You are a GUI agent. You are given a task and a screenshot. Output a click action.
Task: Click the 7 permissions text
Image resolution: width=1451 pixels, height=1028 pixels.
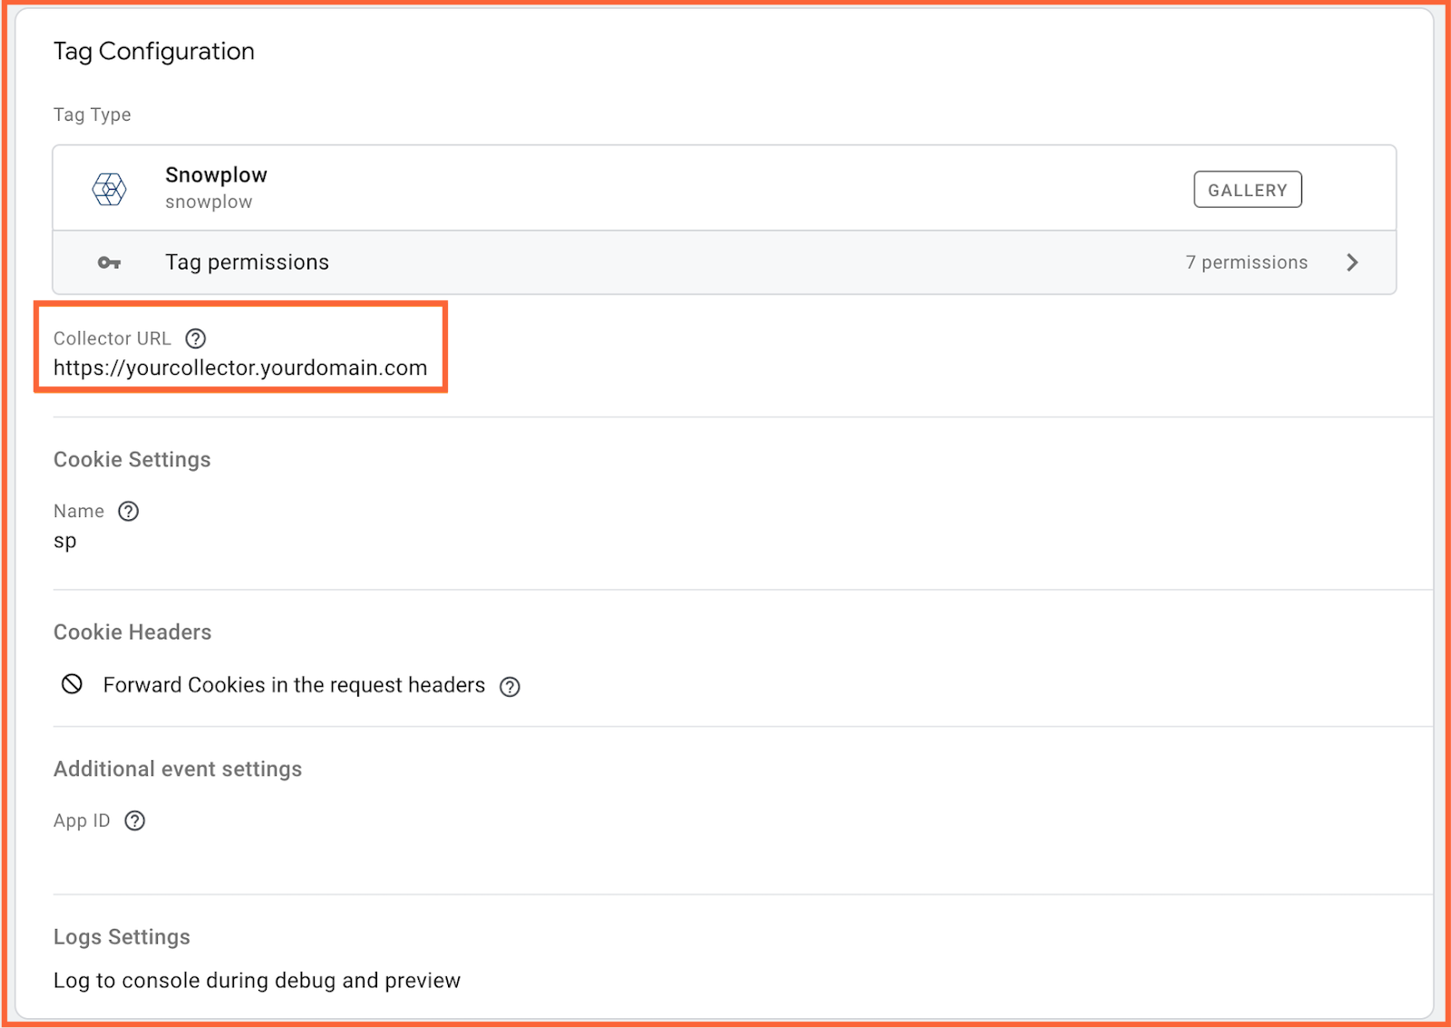(x=1246, y=262)
